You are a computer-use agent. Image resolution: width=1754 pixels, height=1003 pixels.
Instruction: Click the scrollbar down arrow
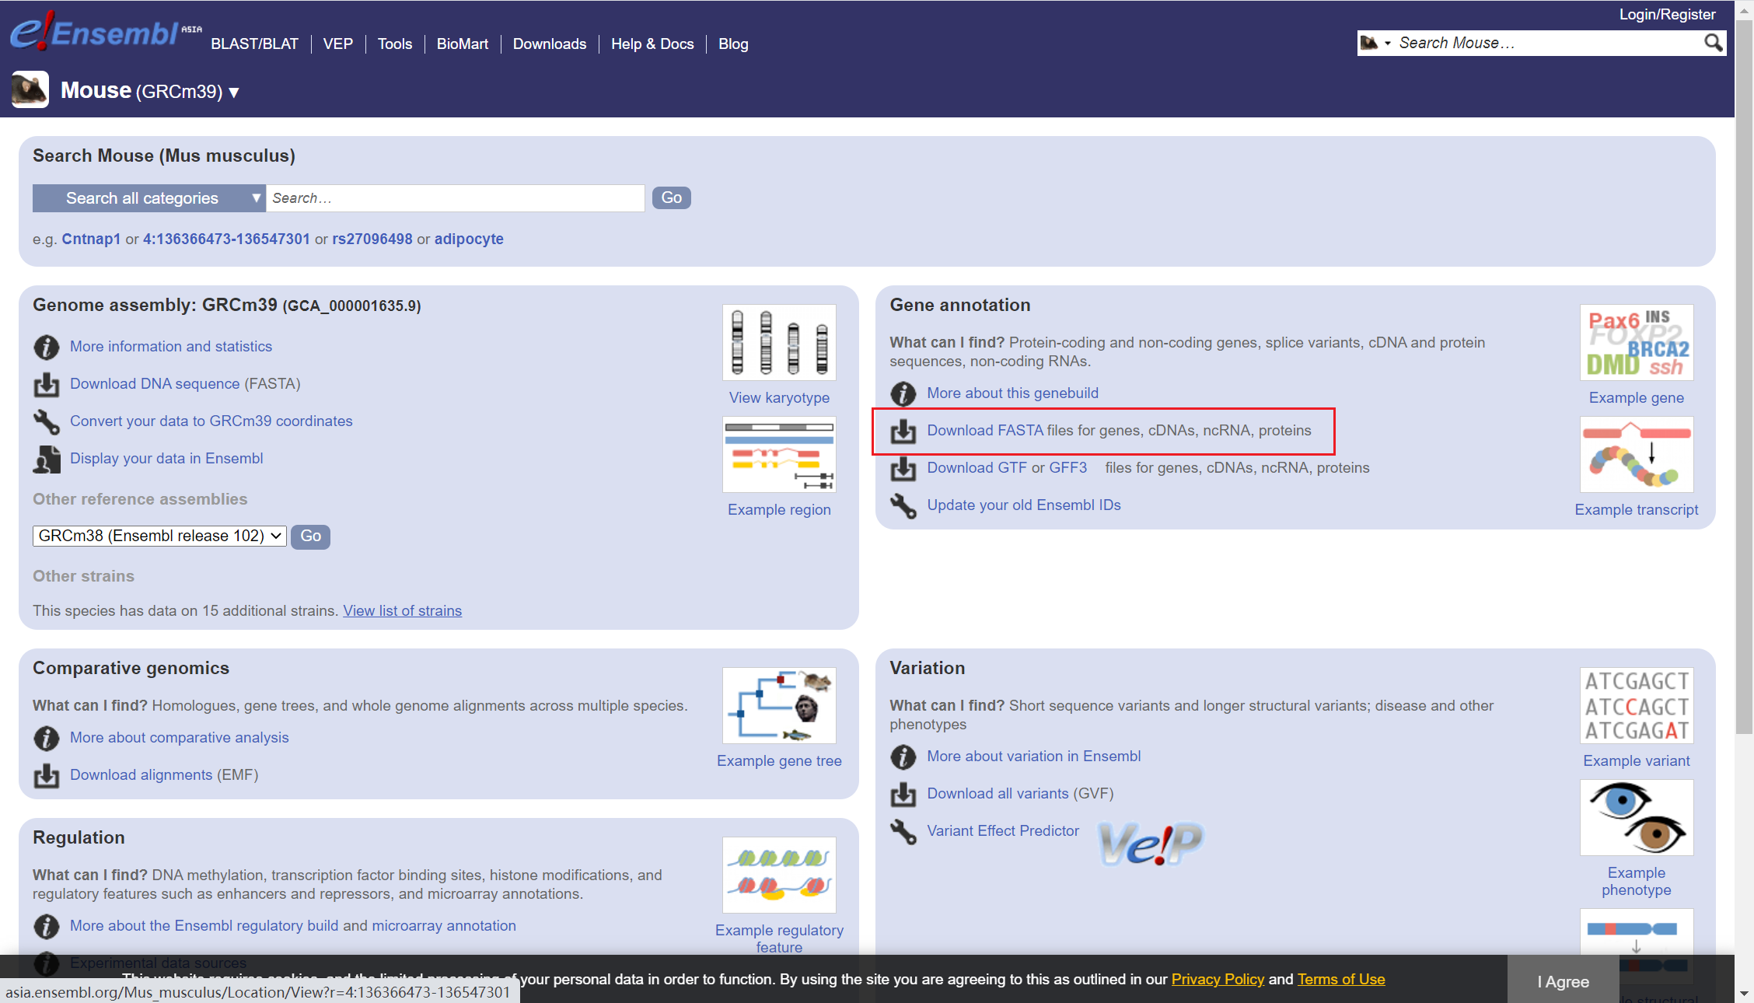click(1745, 994)
